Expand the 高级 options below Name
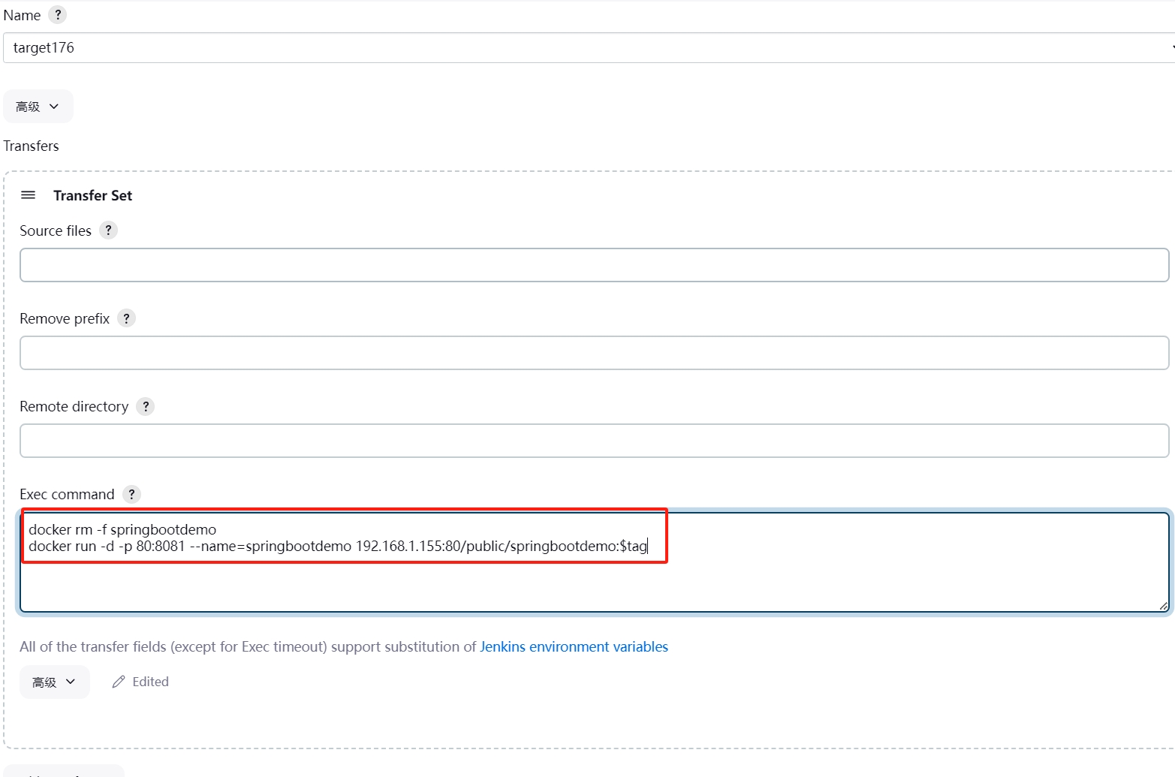1175x777 pixels. click(38, 107)
